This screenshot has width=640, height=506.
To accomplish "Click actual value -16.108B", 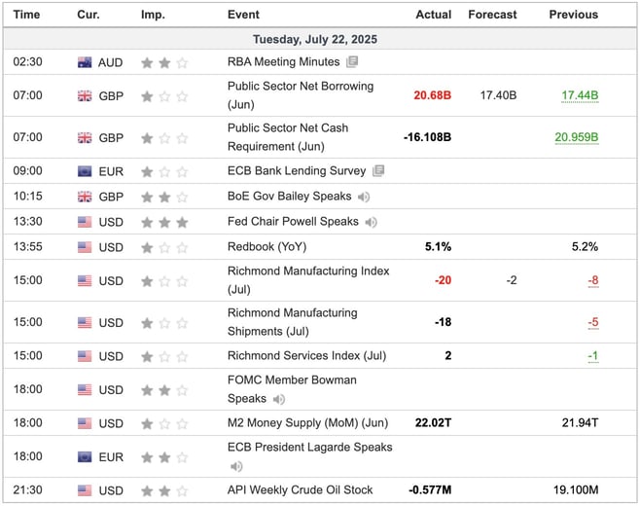I will pyautogui.click(x=427, y=137).
